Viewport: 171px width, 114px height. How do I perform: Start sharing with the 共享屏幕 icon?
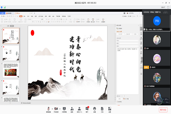[64, 108]
